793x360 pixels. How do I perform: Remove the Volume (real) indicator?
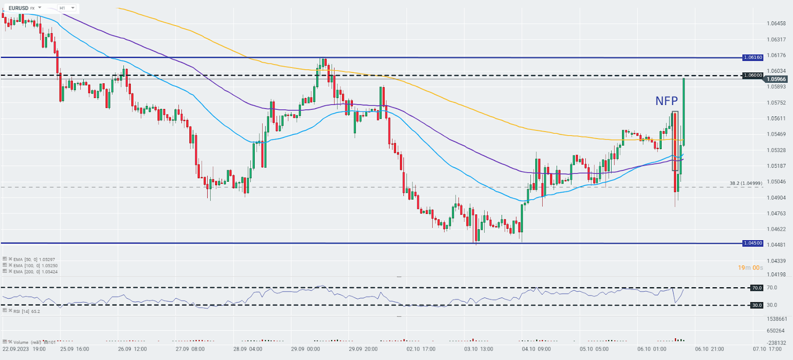(x=10, y=342)
